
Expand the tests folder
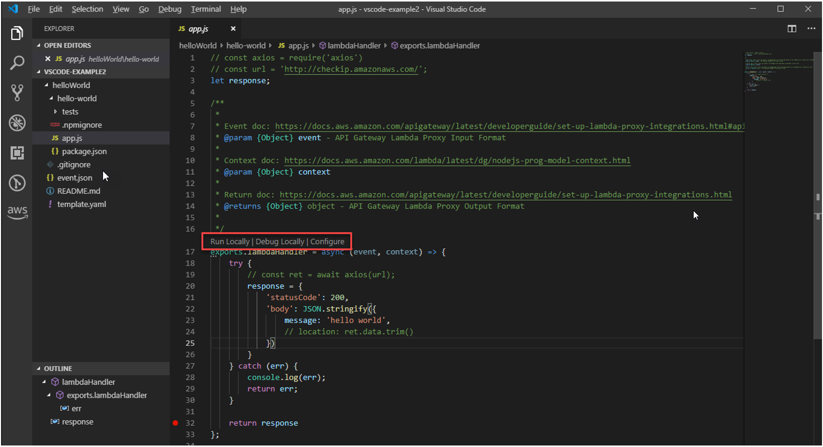point(70,112)
